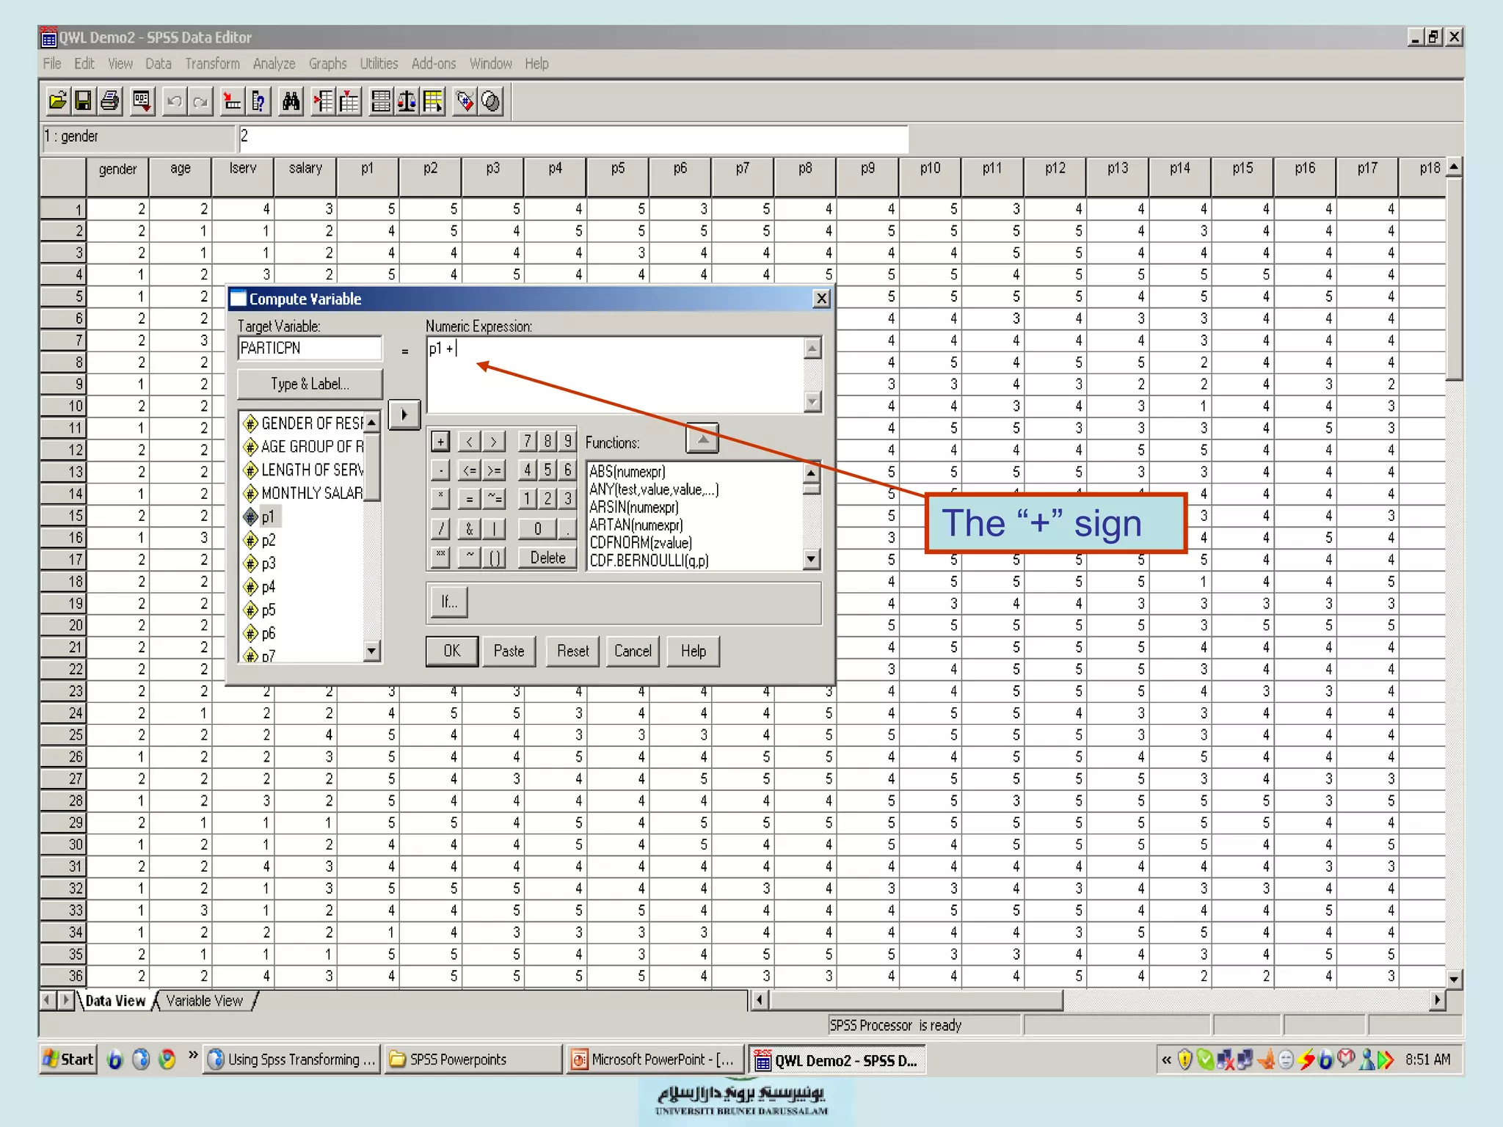The image size is (1503, 1127).
Task: Click the Variables info icon
Action: [x=259, y=101]
